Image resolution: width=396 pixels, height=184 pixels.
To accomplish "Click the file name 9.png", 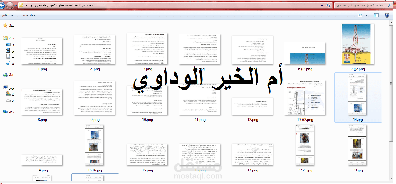I will coord(95,120).
